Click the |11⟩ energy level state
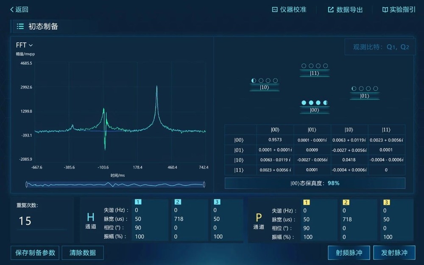Image resolution: width=424 pixels, height=265 pixels. pos(314,70)
